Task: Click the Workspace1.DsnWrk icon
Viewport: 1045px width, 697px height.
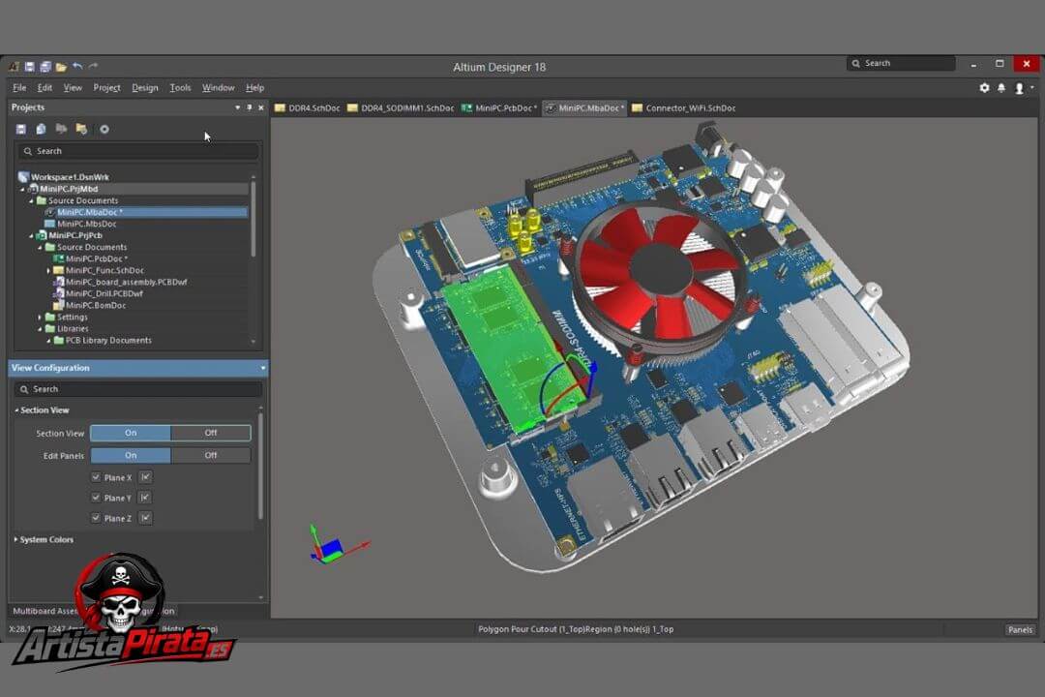Action: tap(23, 177)
